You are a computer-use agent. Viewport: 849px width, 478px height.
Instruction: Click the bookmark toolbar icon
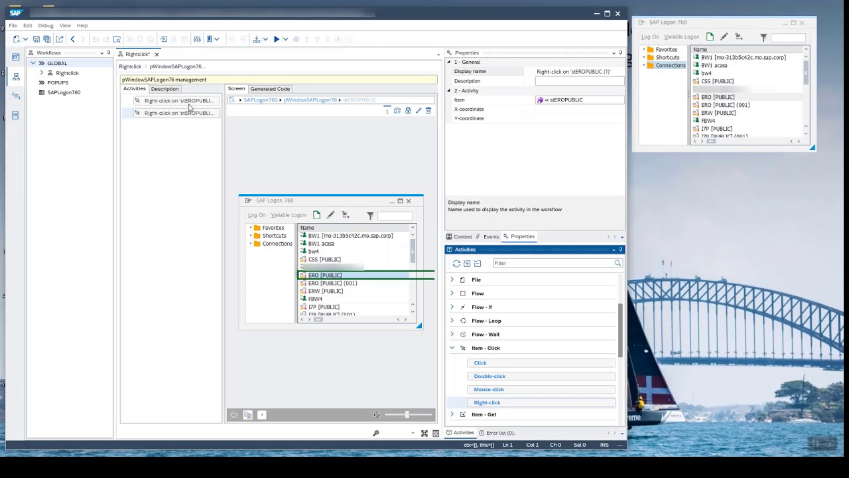210,39
